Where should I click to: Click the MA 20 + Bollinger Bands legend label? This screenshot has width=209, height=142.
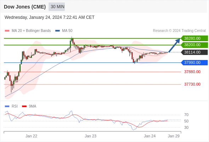[31, 31]
